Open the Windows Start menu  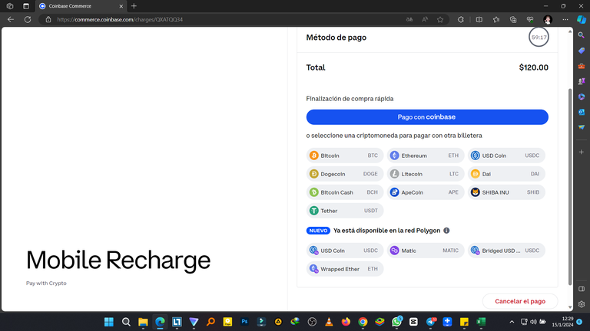click(109, 322)
